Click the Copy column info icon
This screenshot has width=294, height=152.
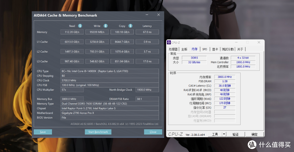coord(130,26)
